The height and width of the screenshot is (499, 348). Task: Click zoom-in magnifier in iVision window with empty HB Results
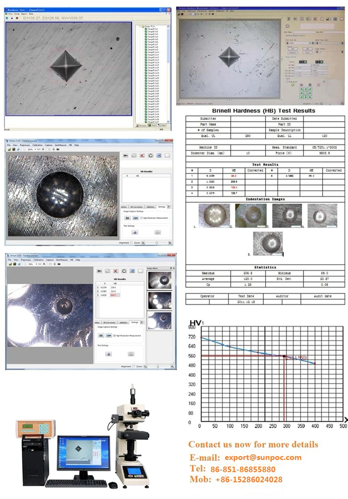coord(170,243)
